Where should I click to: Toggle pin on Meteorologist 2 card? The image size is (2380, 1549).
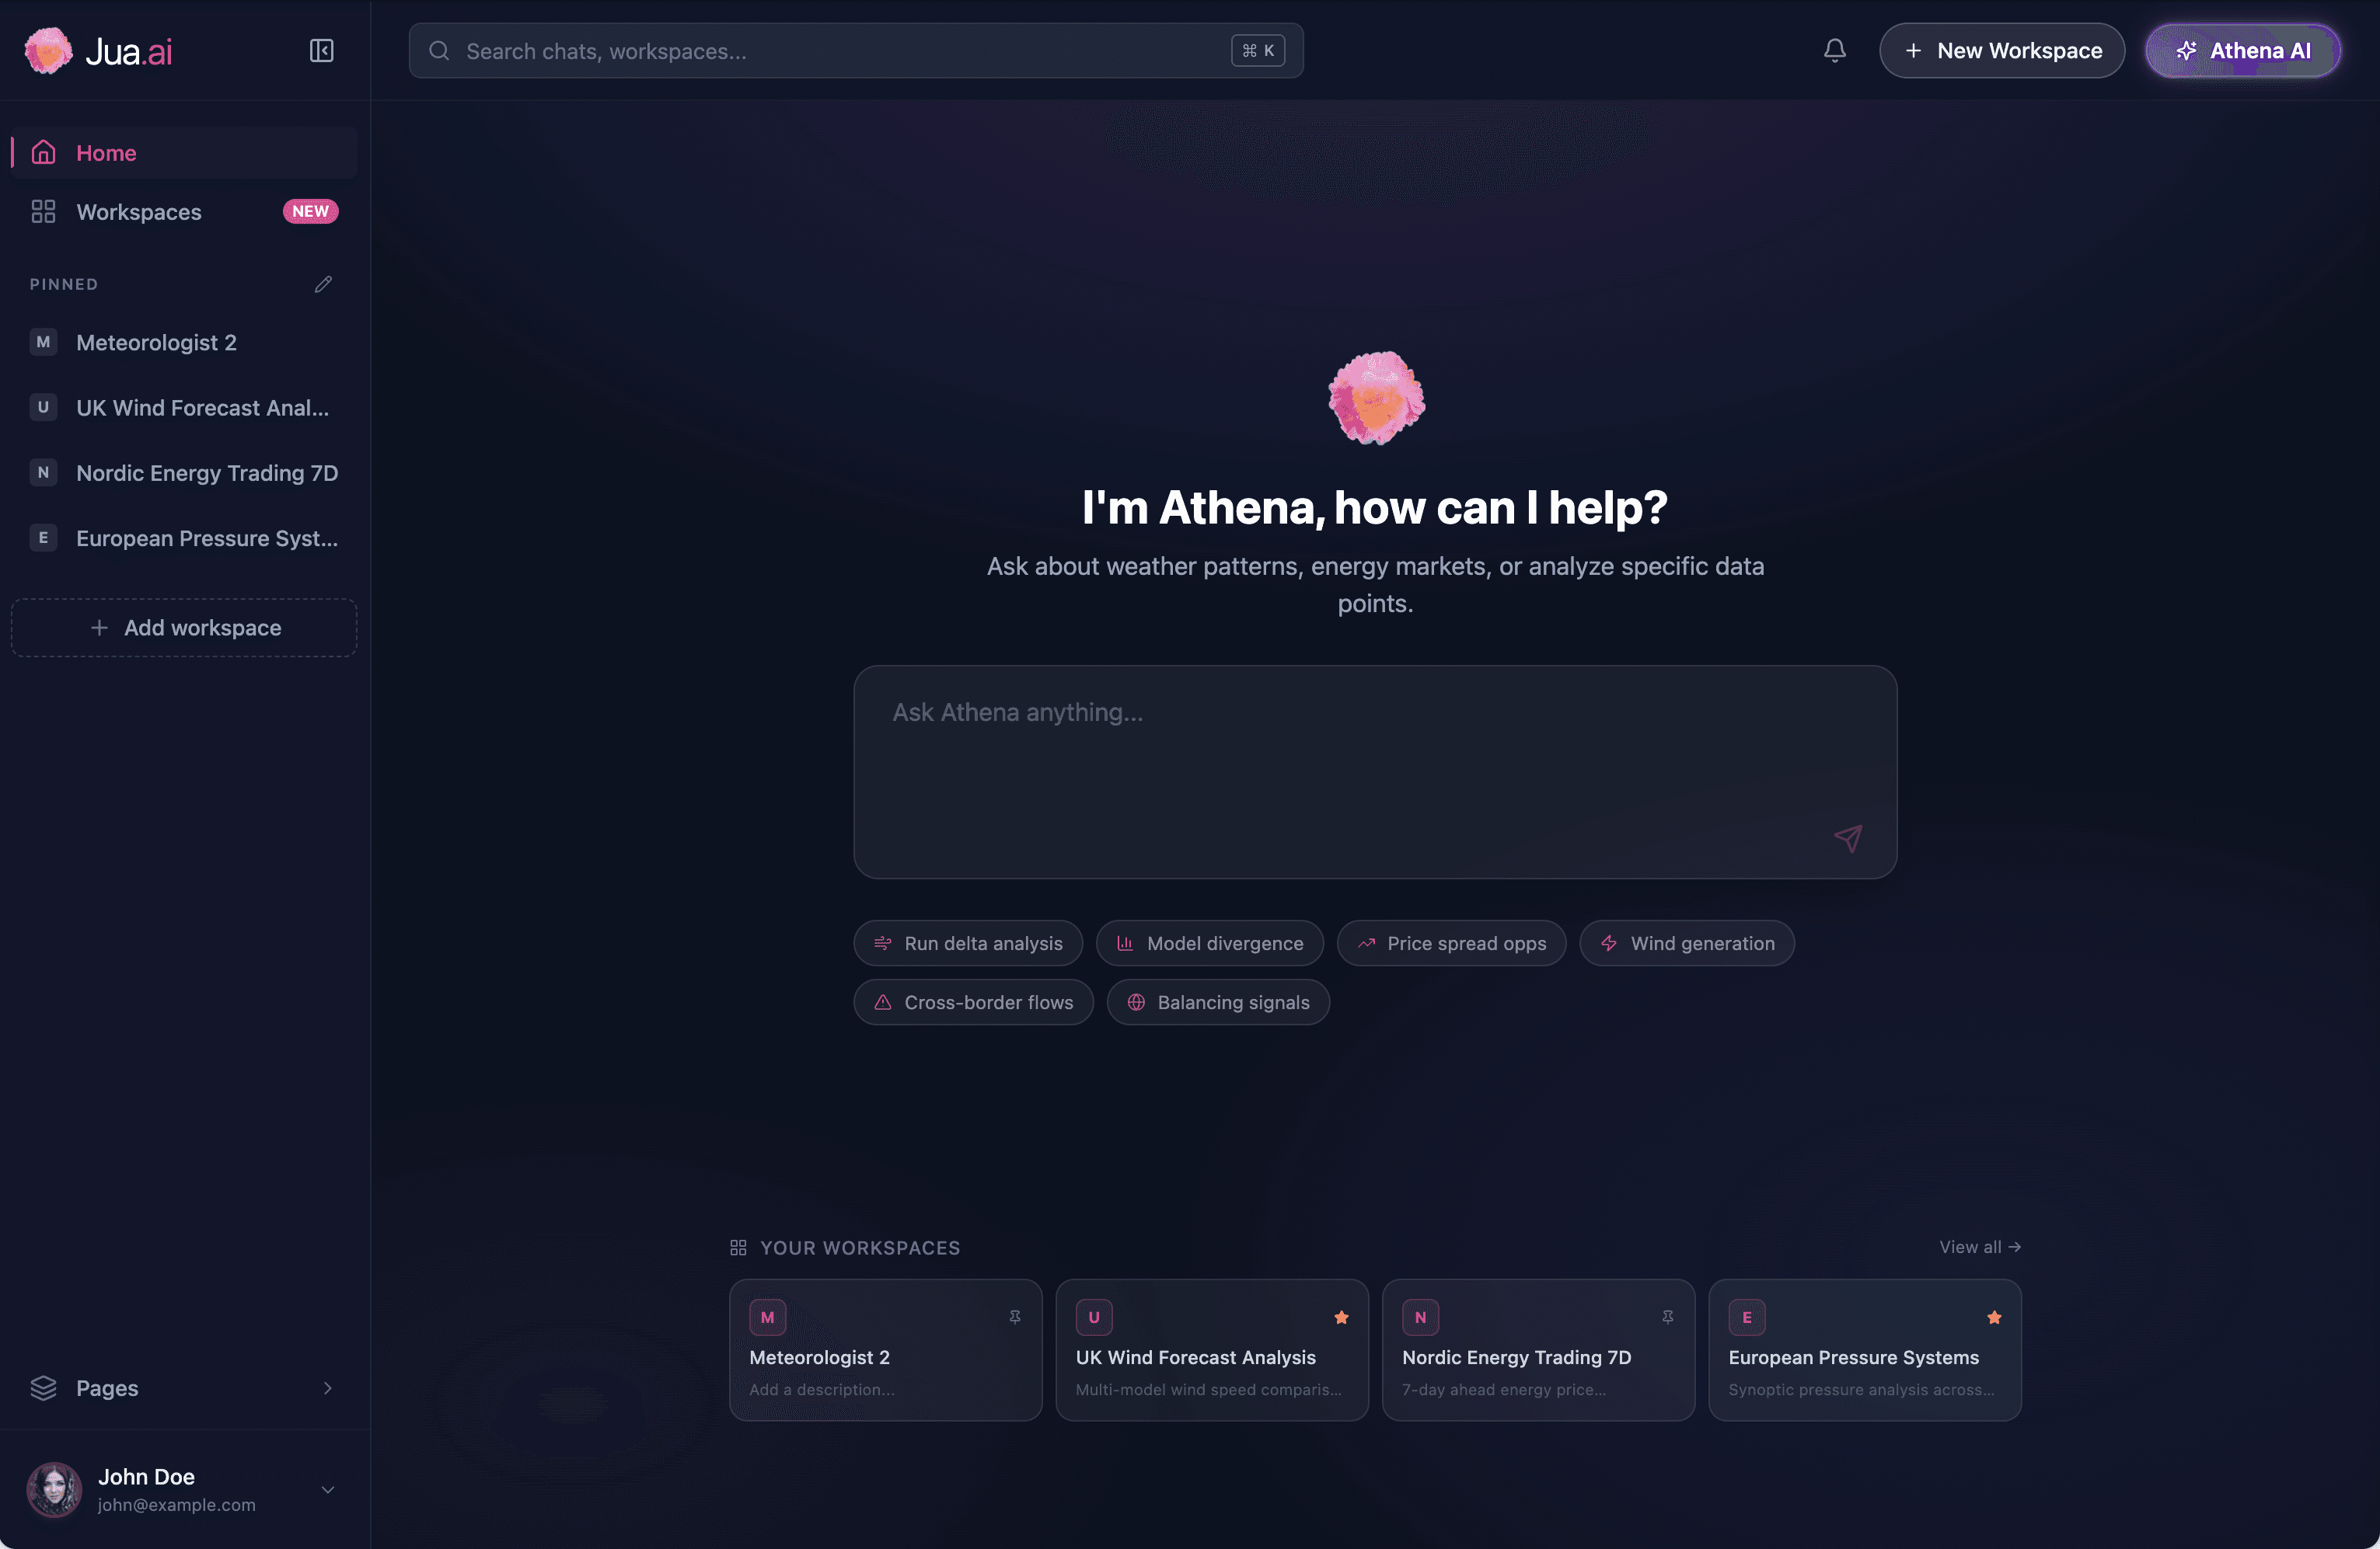[1015, 1318]
